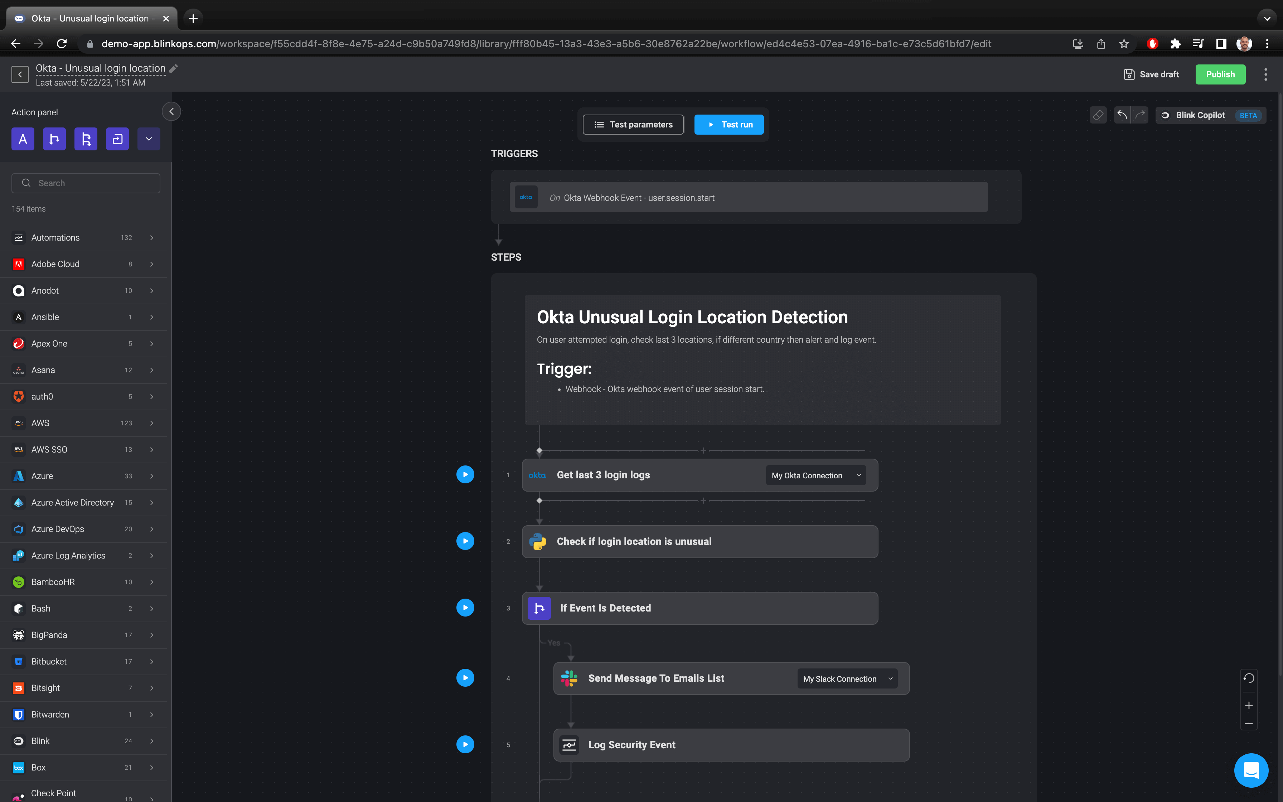Click the Okta Unusual Login Location Detection heading

pos(692,317)
